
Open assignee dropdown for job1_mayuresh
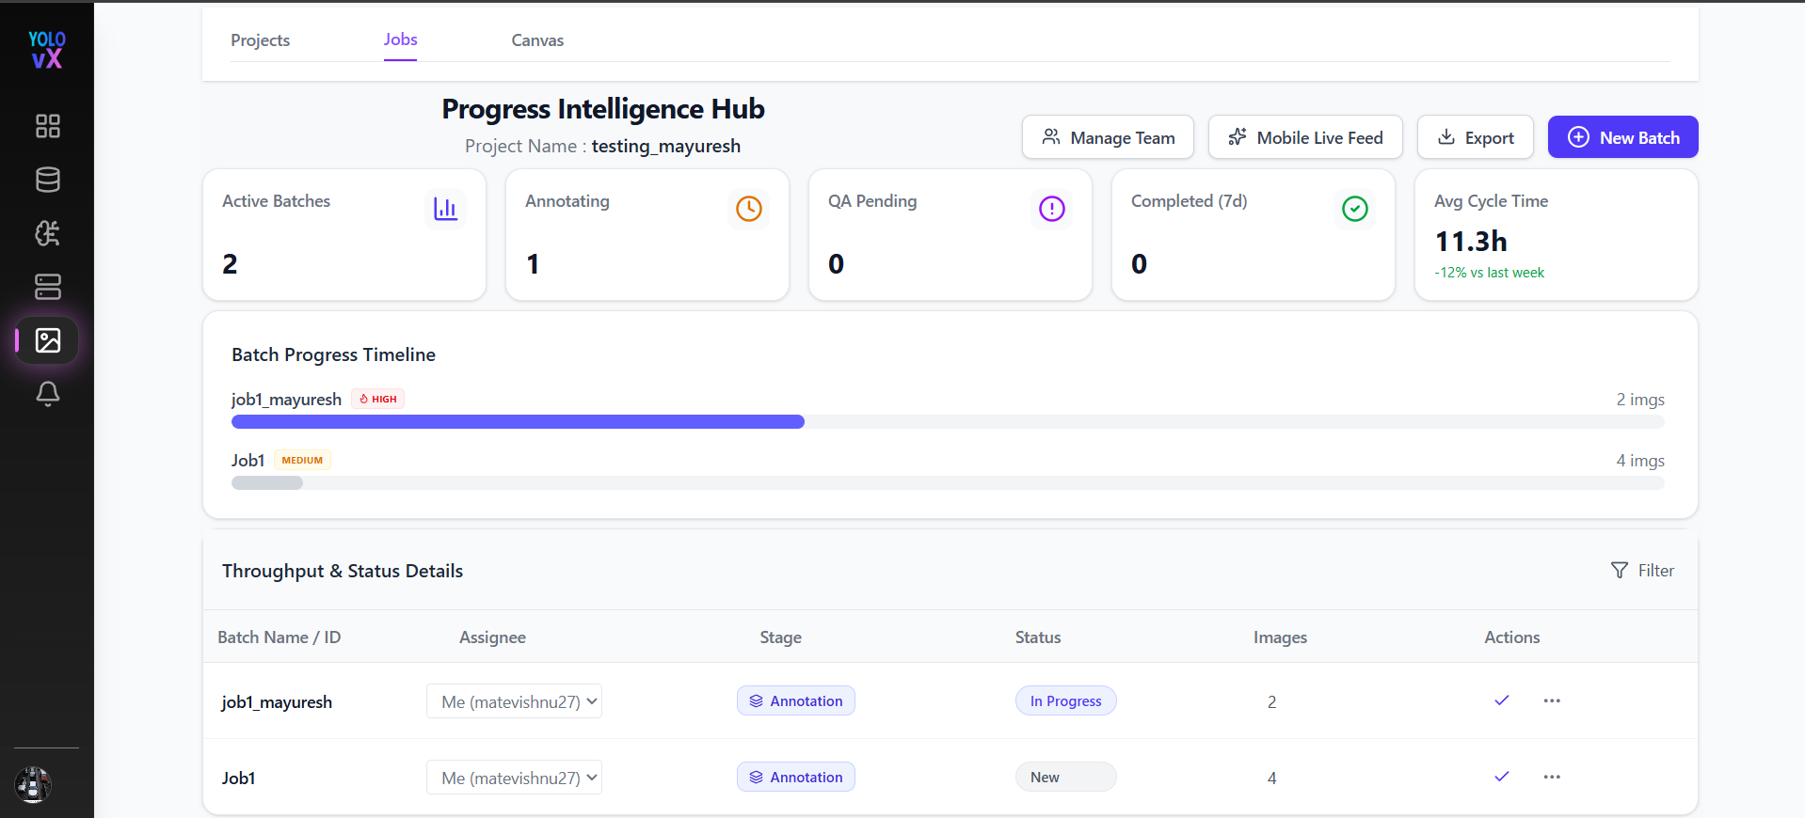tap(514, 701)
